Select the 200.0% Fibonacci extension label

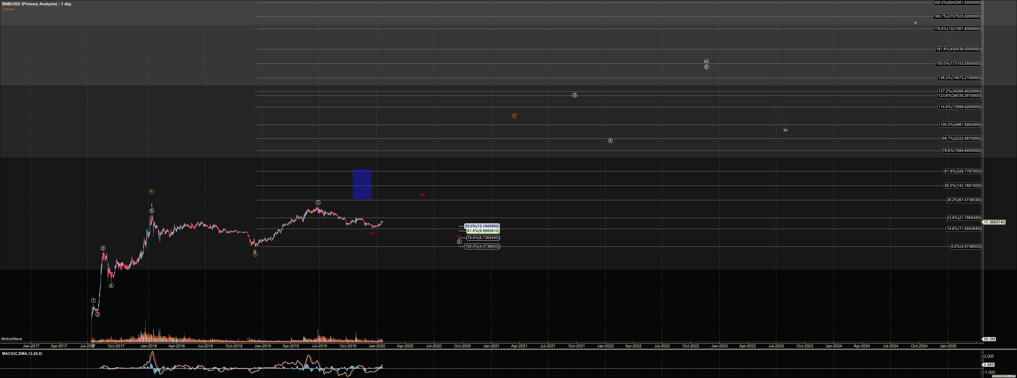[957, 2]
